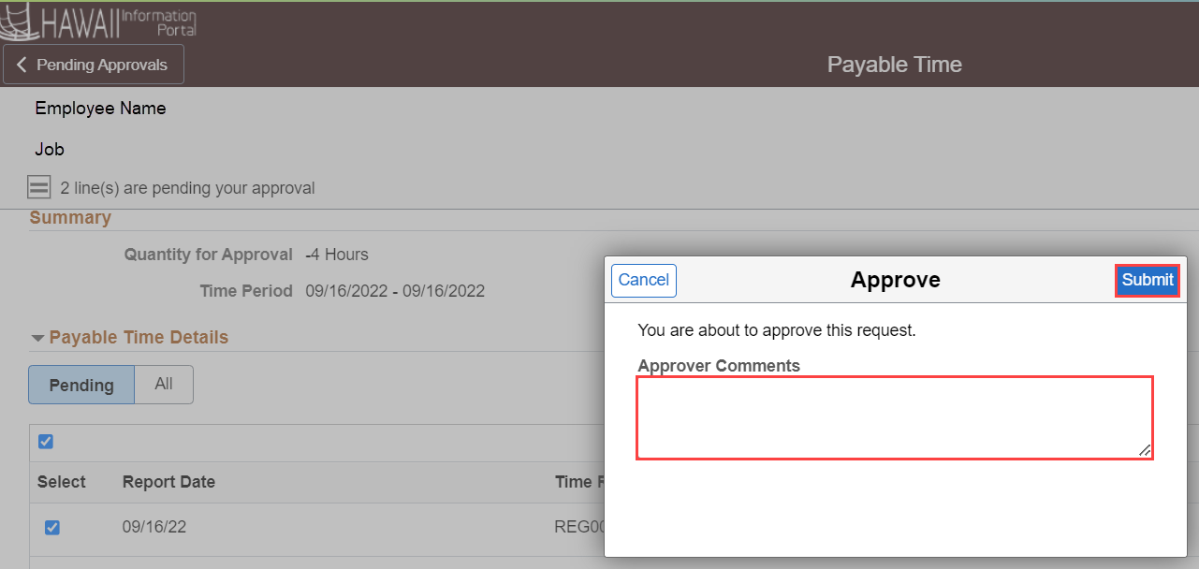Click the back chevron beside Pending Approvals
Image resolution: width=1199 pixels, height=569 pixels.
(22, 64)
